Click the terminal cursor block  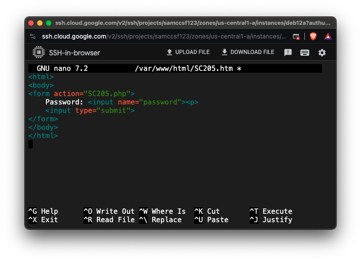pyautogui.click(x=31, y=144)
